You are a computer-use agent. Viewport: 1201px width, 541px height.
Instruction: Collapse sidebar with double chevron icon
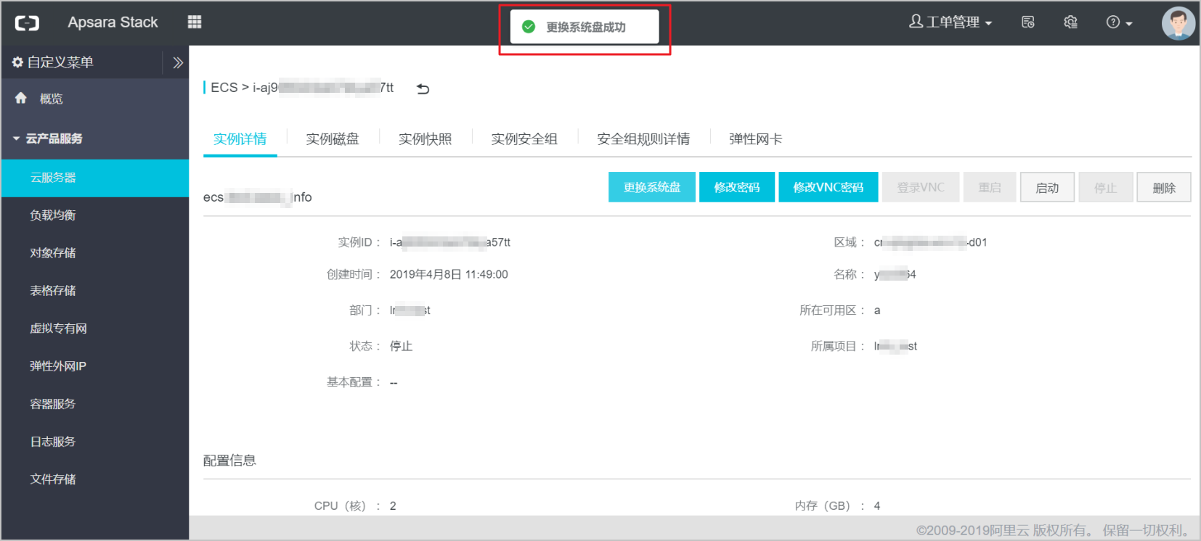tap(178, 63)
